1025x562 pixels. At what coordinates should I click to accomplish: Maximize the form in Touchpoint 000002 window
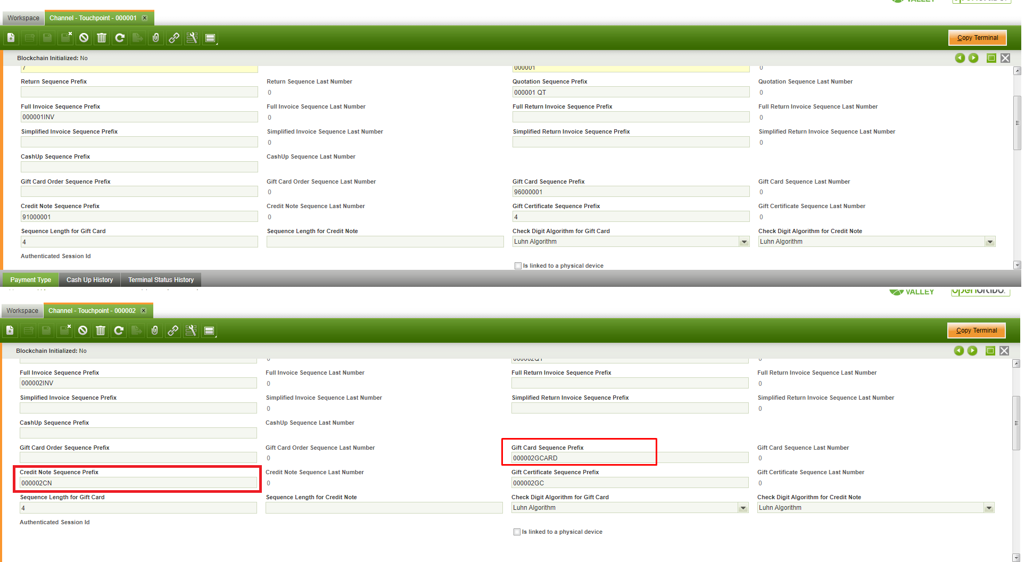point(990,351)
